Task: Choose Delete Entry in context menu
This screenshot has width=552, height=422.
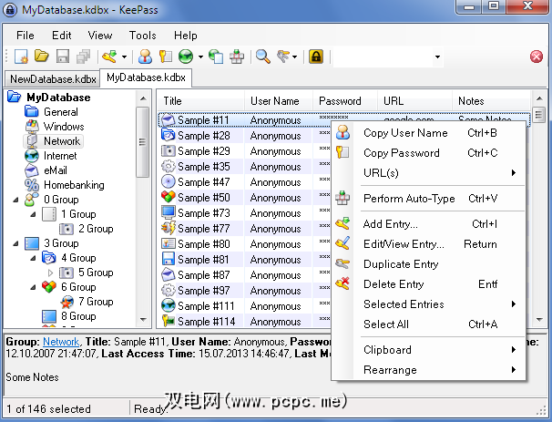Action: coord(429,284)
